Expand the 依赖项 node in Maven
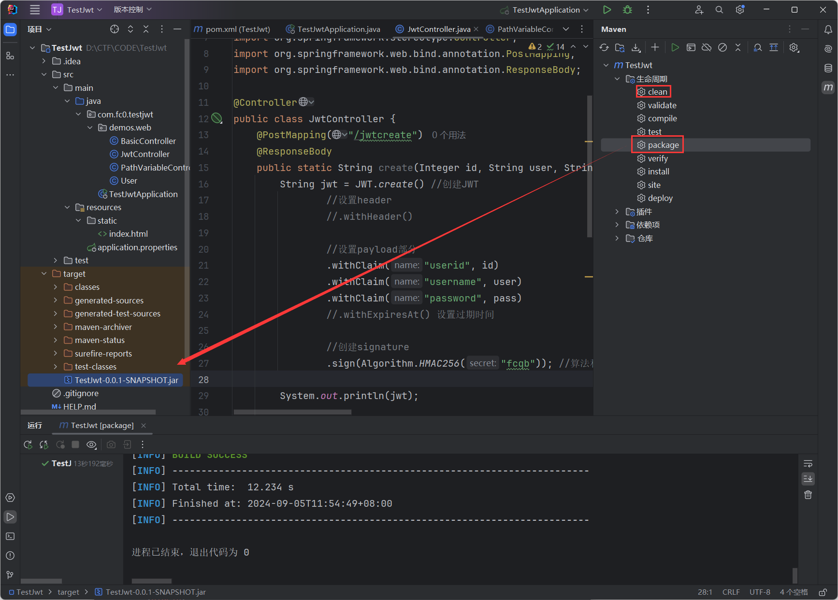 tap(617, 225)
